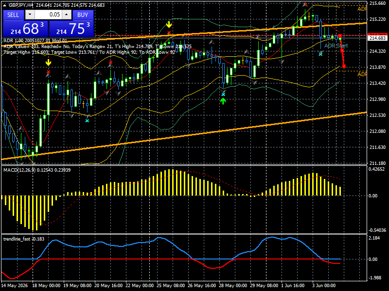Collapse the one-click trading panel triangle
Image resolution: width=389 pixels, height=291 pixels.
5,5
